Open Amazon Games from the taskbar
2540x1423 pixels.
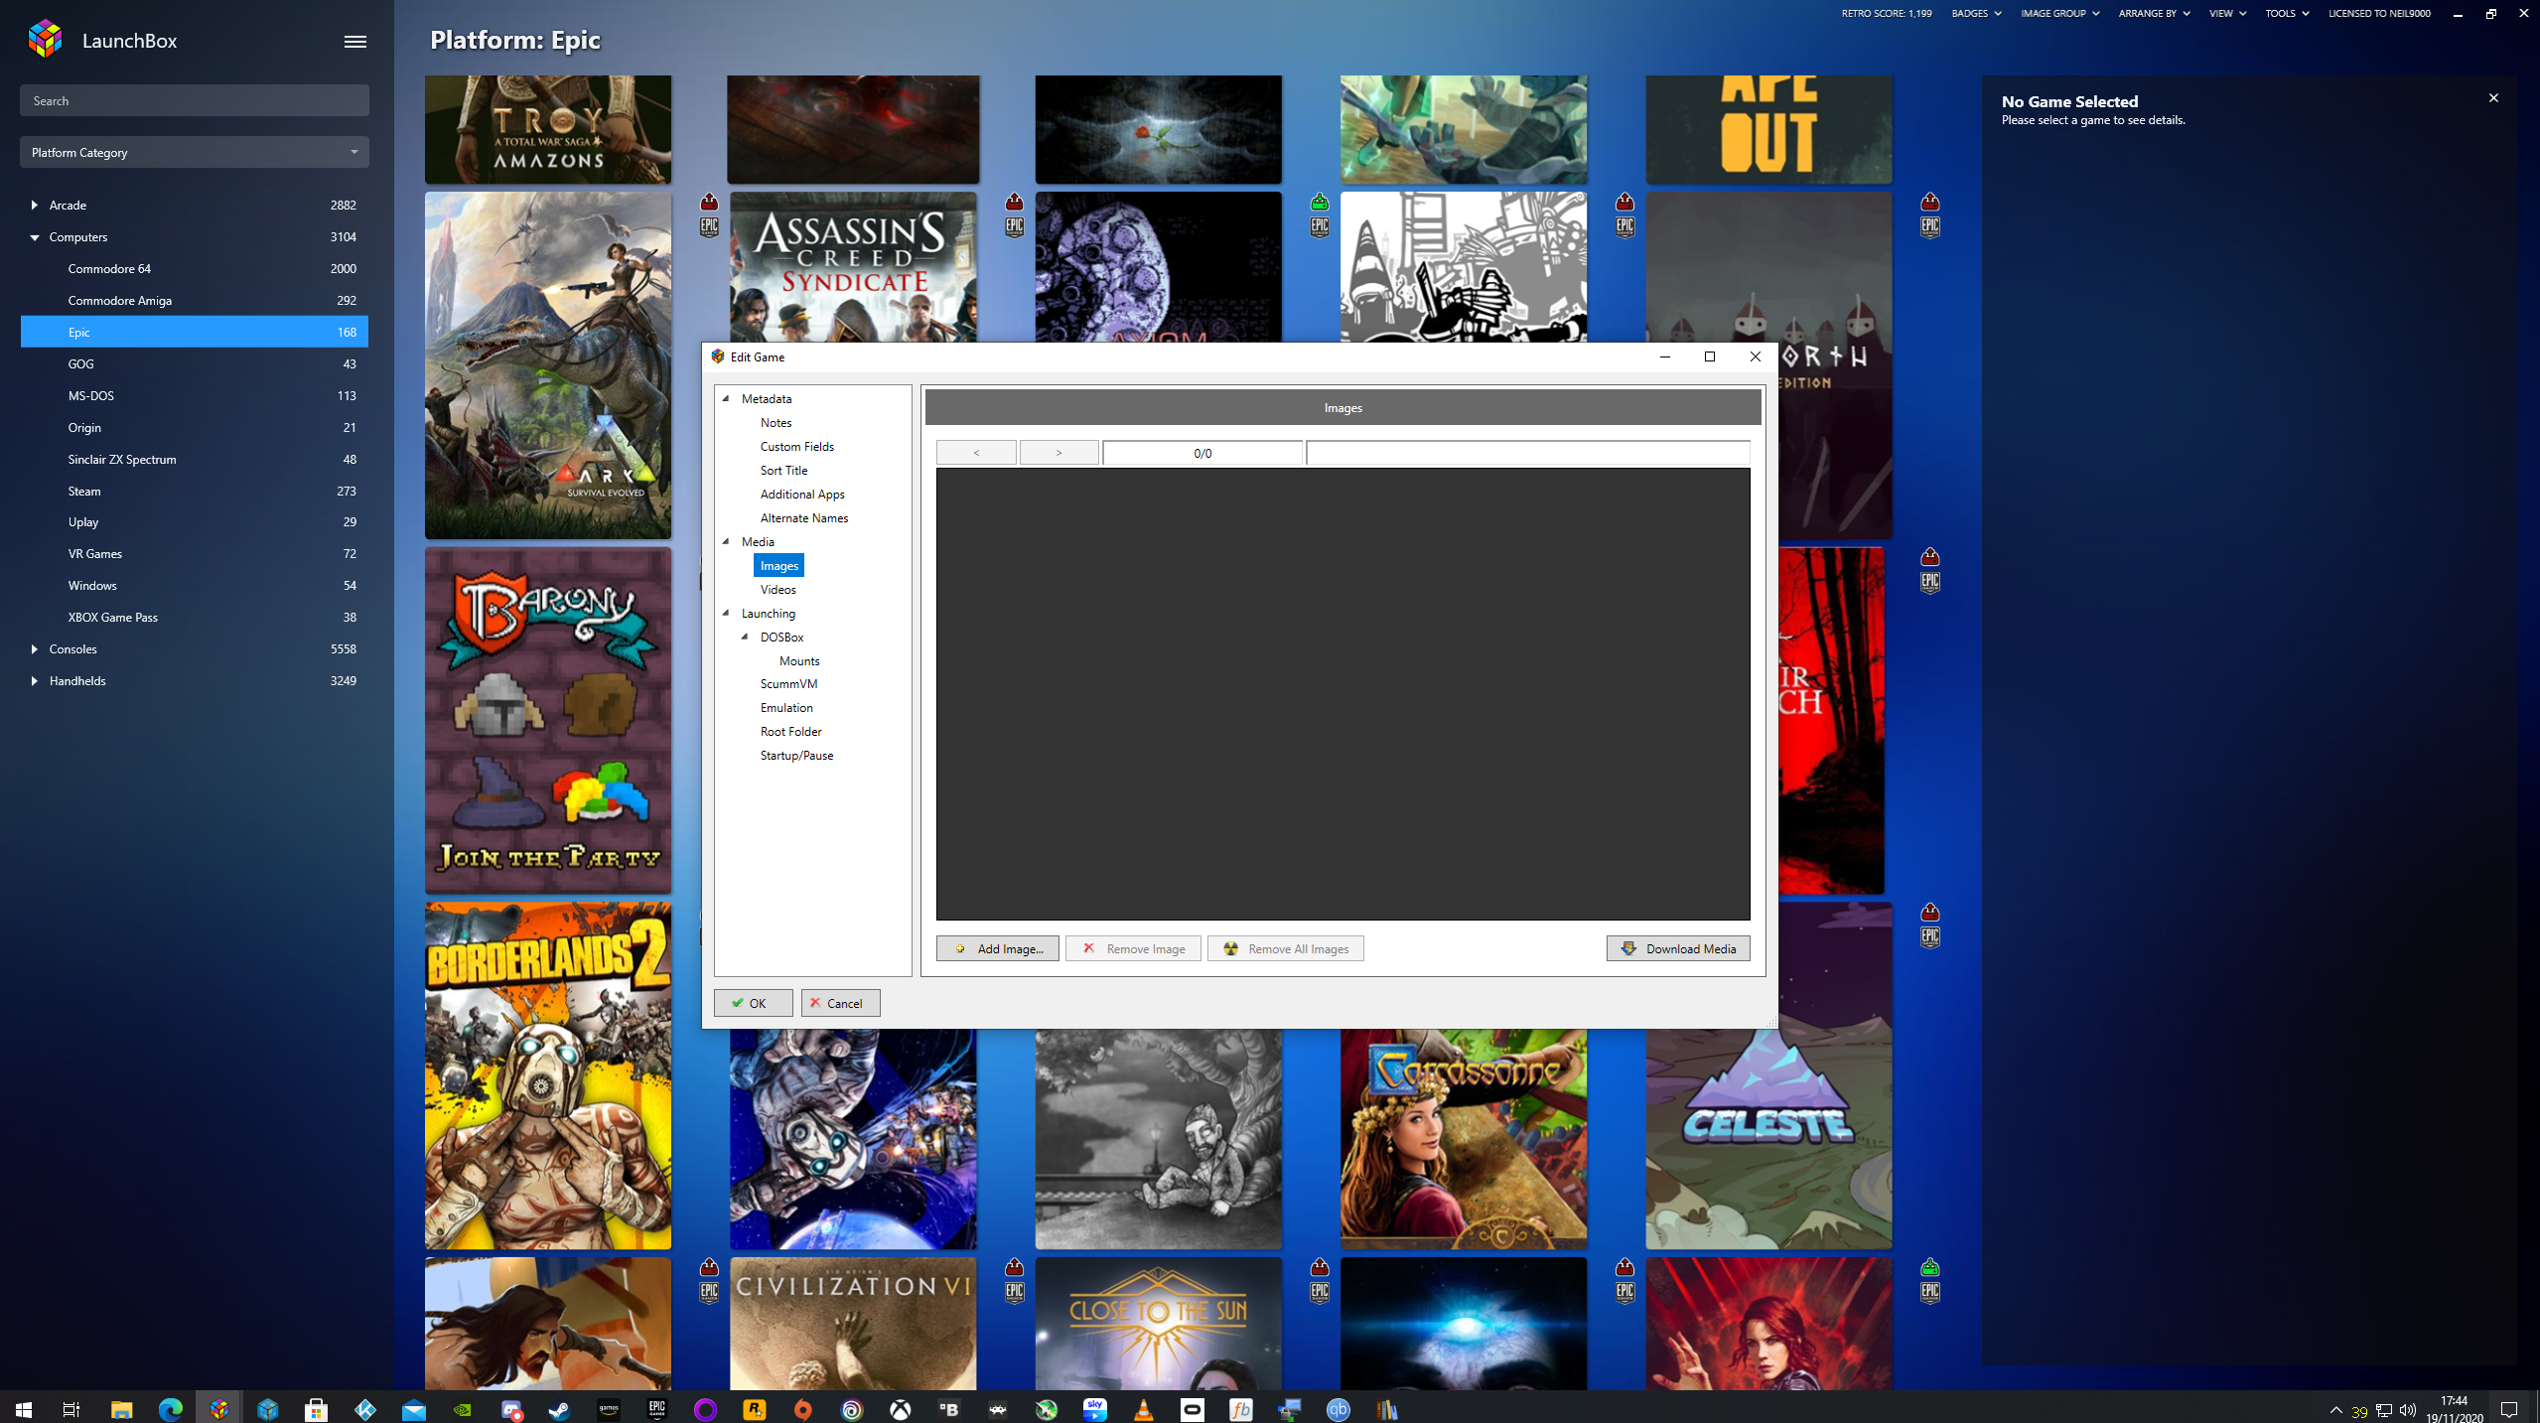pyautogui.click(x=608, y=1409)
